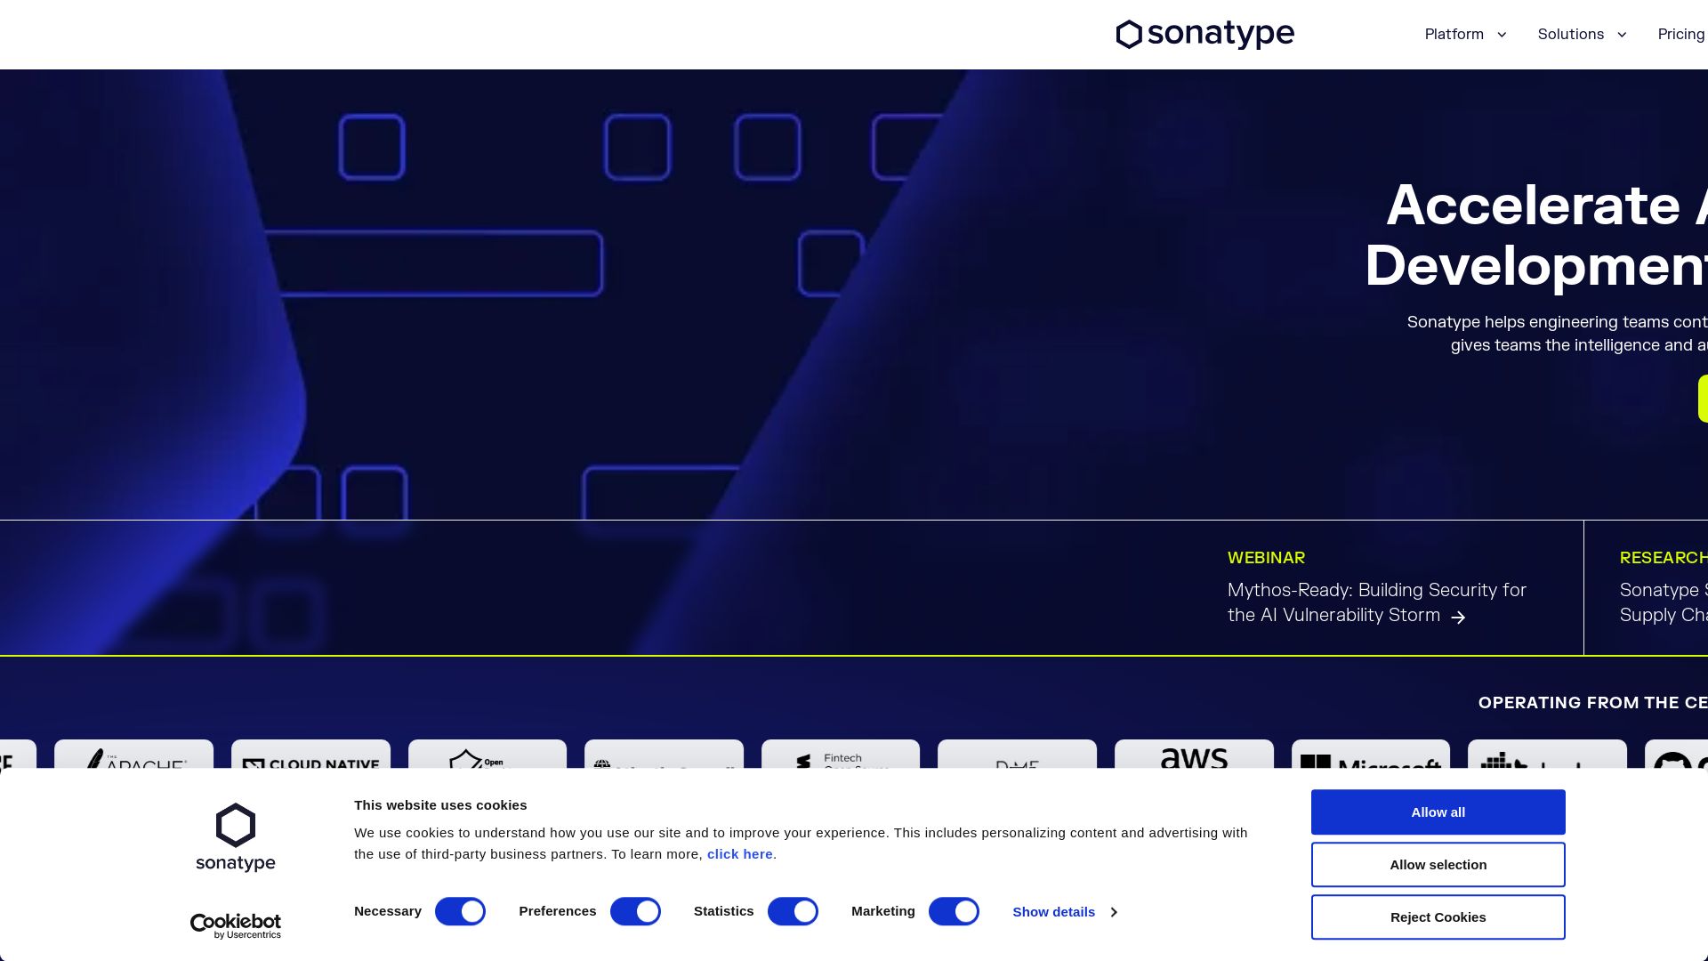Expand the Platform dropdown chevron

click(x=1502, y=35)
